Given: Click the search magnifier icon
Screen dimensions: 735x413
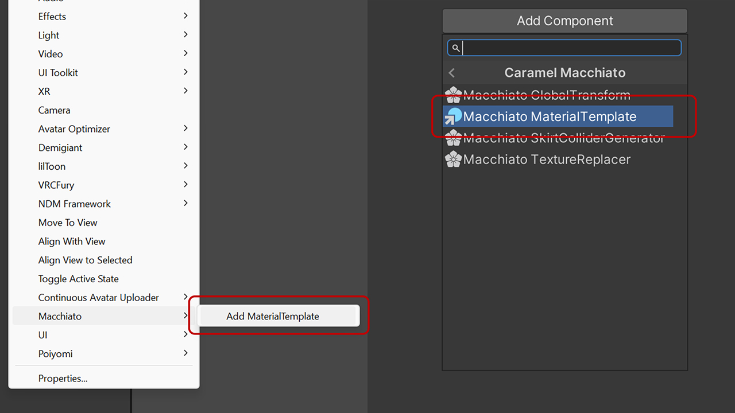Looking at the screenshot, I should [x=455, y=48].
